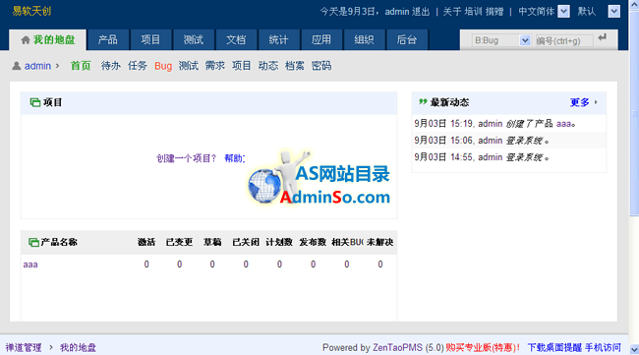The height and width of the screenshot is (355, 639).
Task: Select 任务 in the submenu
Action: pos(138,66)
